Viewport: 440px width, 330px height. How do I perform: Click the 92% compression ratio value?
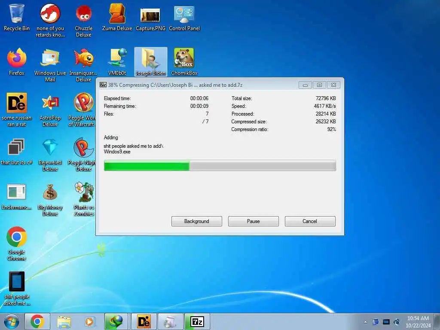click(x=331, y=129)
